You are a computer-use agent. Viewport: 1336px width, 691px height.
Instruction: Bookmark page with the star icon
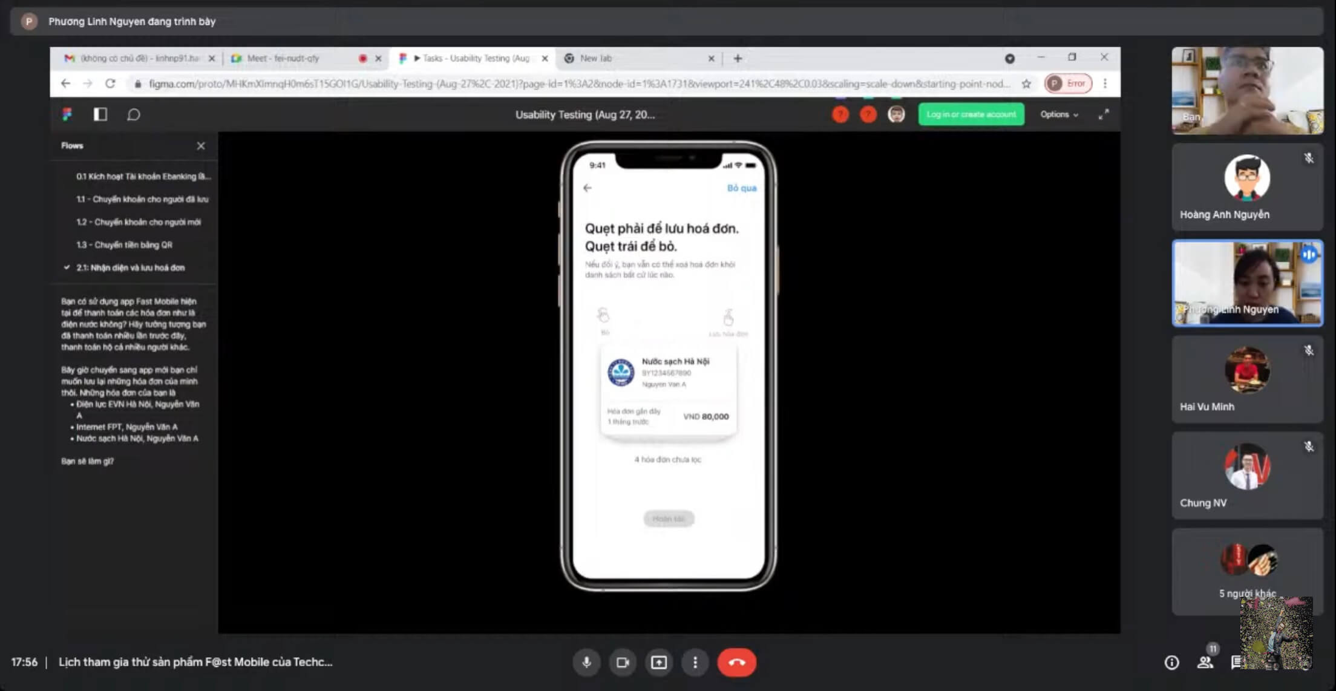[1026, 84]
